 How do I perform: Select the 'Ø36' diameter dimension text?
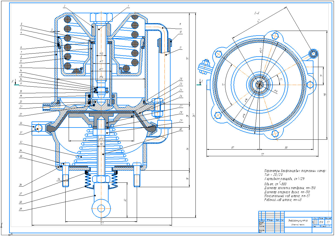[101, 77]
